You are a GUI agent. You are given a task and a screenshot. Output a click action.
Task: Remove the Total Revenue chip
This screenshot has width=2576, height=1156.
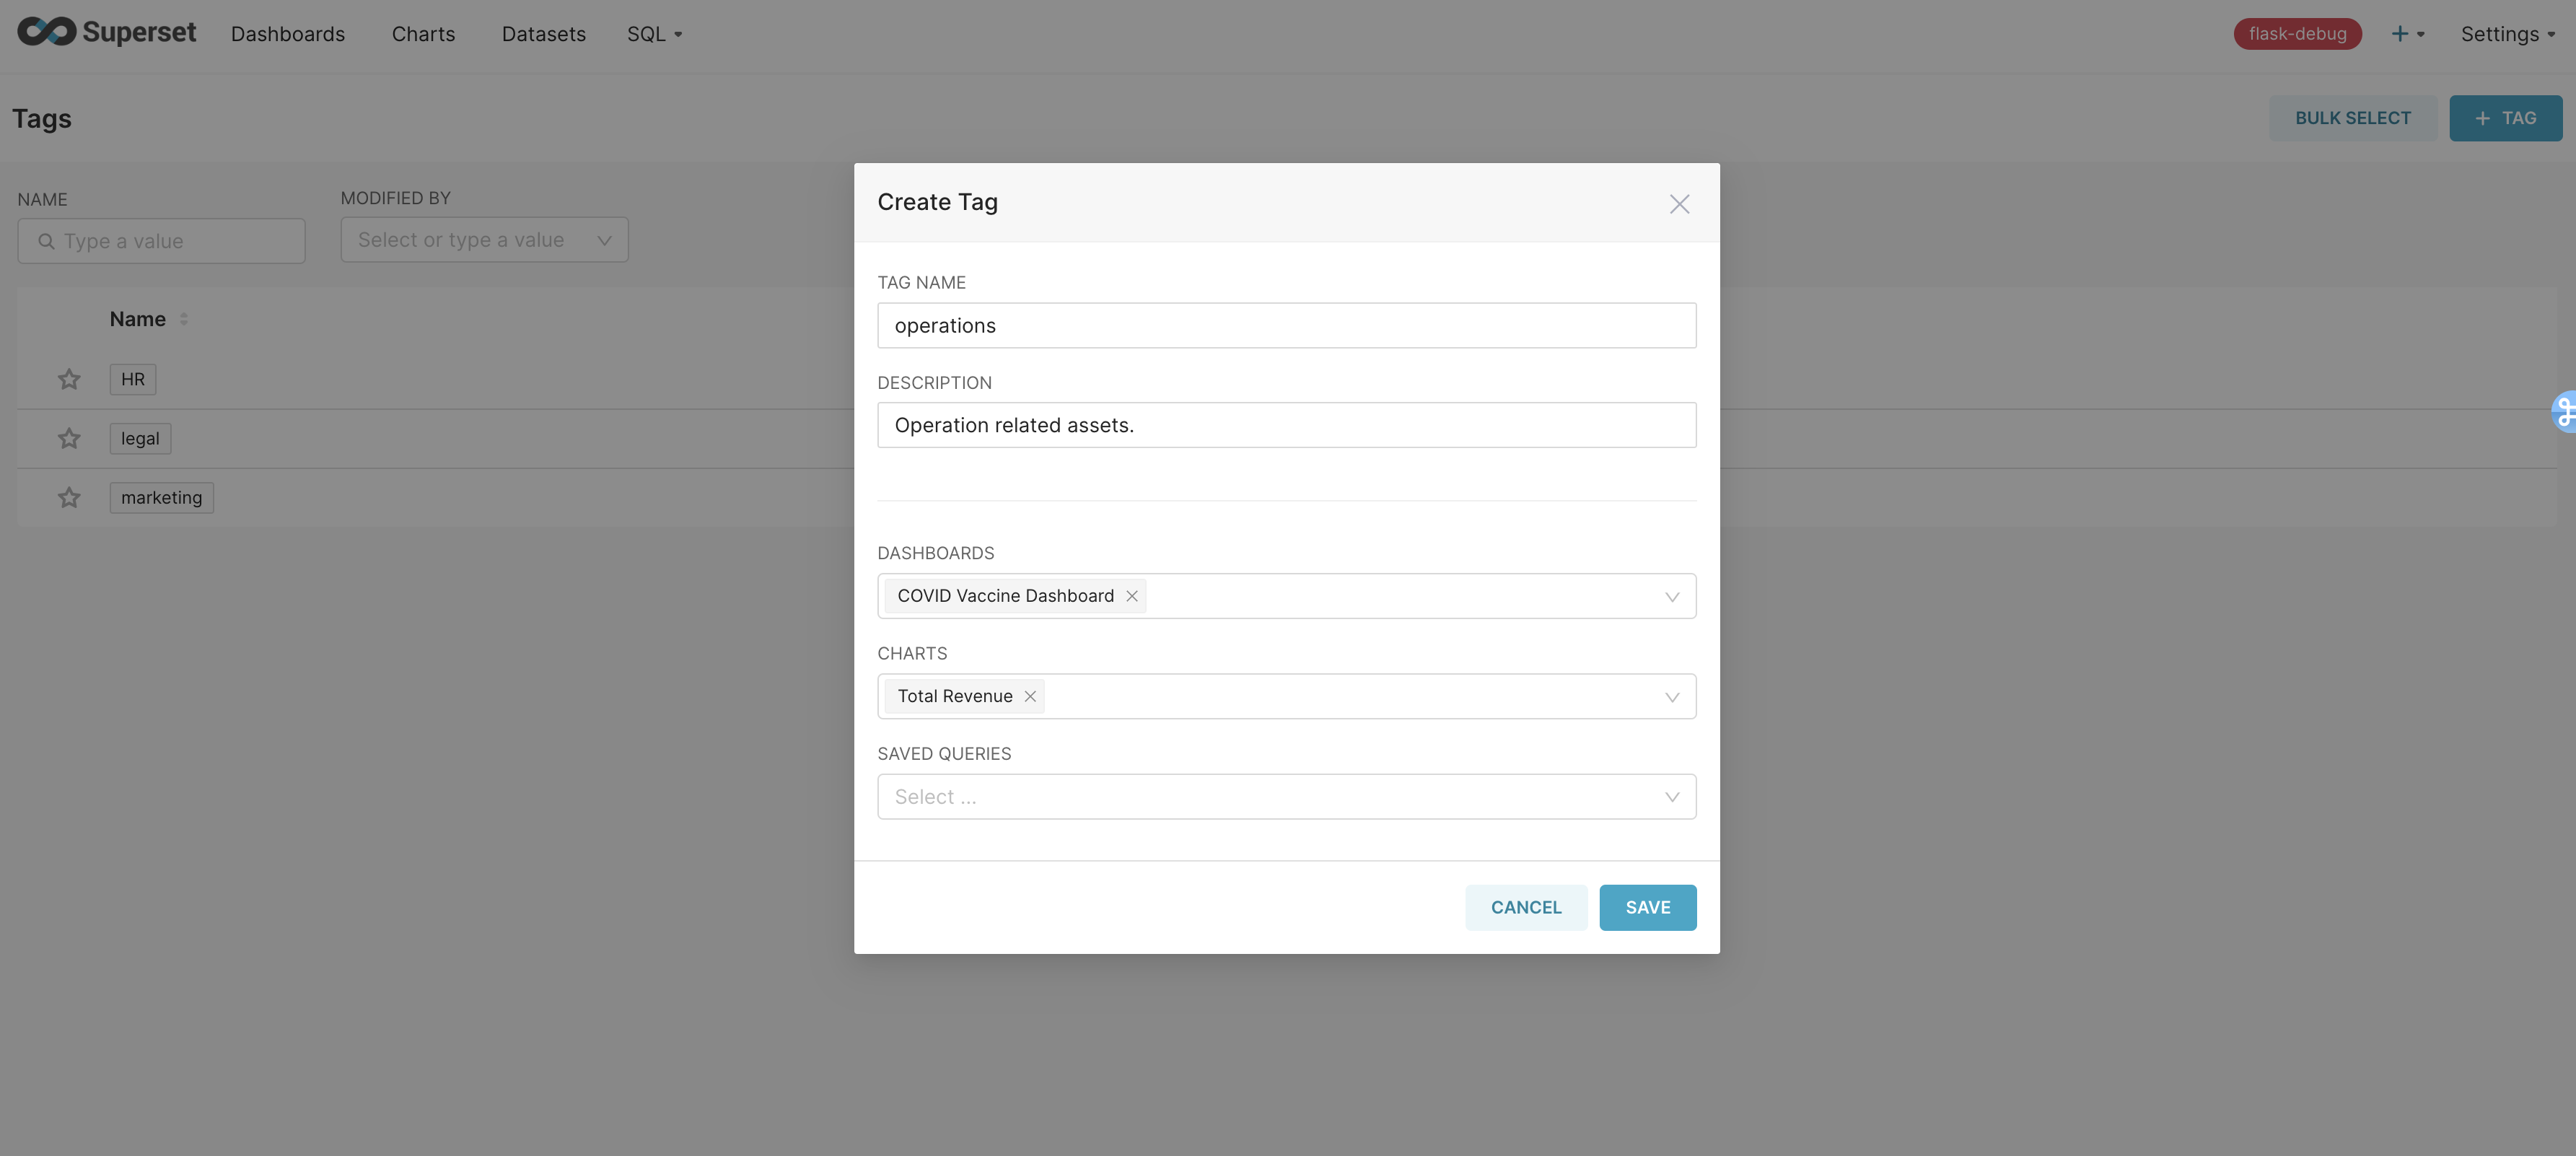[x=1030, y=696]
